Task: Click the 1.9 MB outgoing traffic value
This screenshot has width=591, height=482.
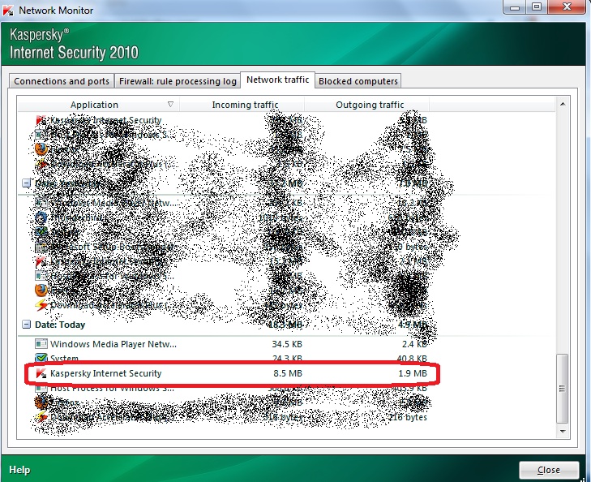Action: [x=413, y=373]
